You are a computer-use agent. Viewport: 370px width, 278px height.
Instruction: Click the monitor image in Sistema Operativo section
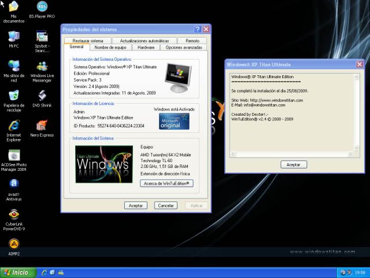click(x=179, y=78)
